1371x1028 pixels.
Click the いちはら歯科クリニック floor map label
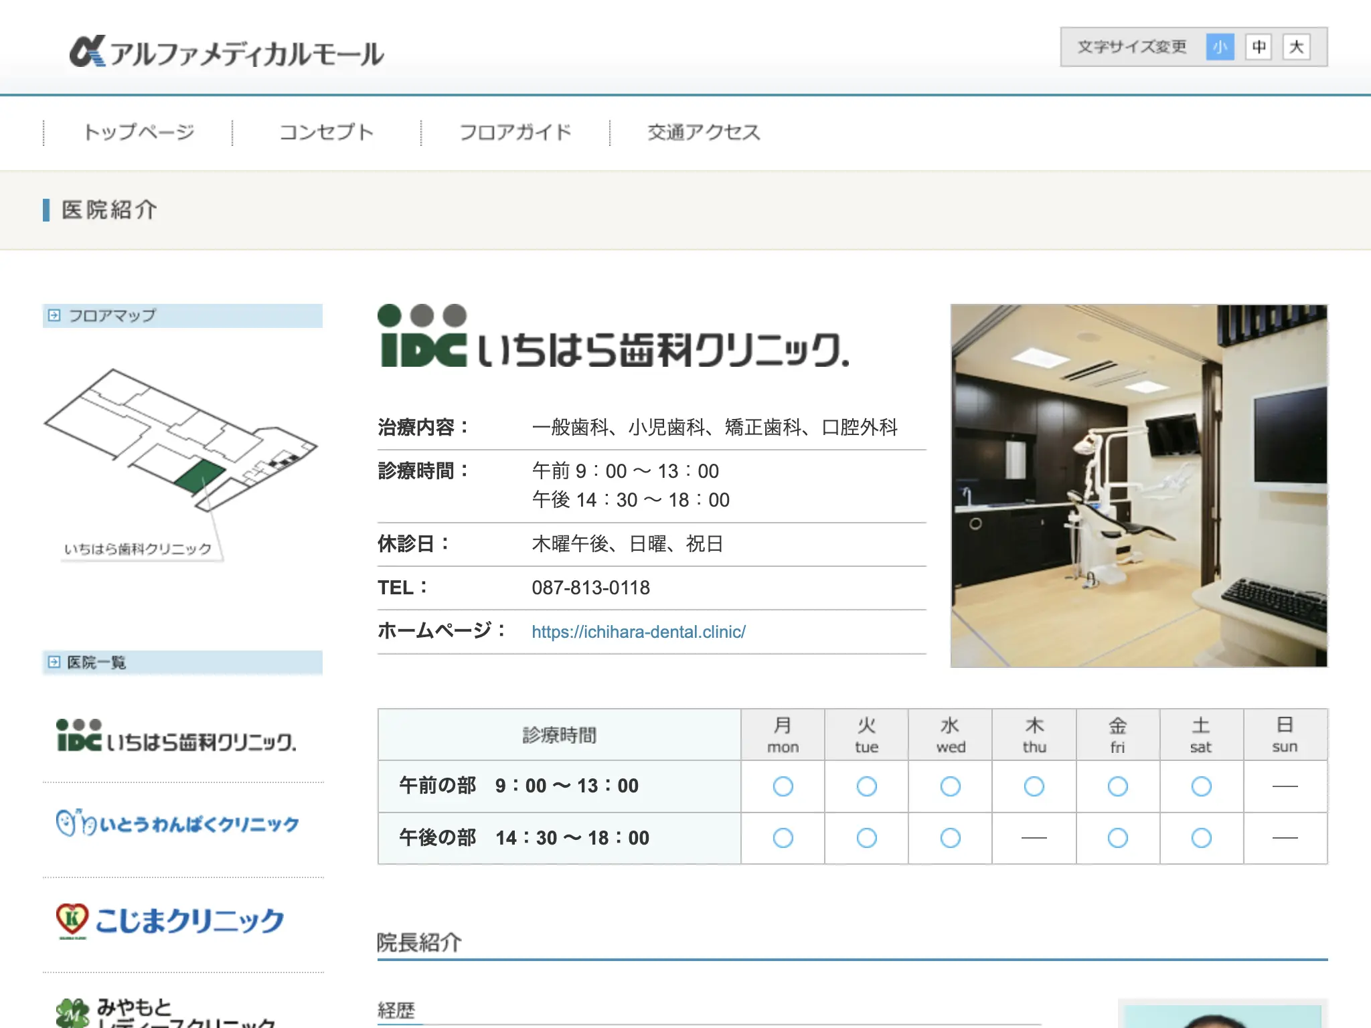138,549
